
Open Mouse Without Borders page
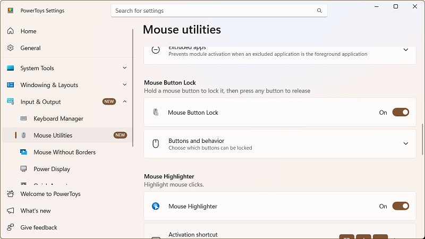click(67, 152)
